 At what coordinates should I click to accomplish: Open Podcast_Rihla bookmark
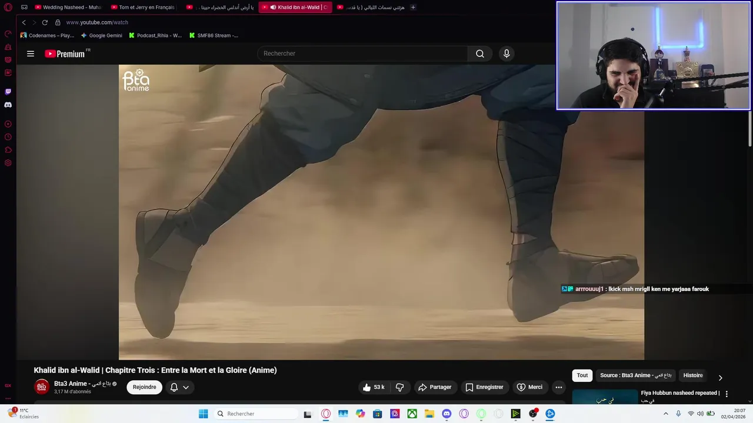click(155, 35)
